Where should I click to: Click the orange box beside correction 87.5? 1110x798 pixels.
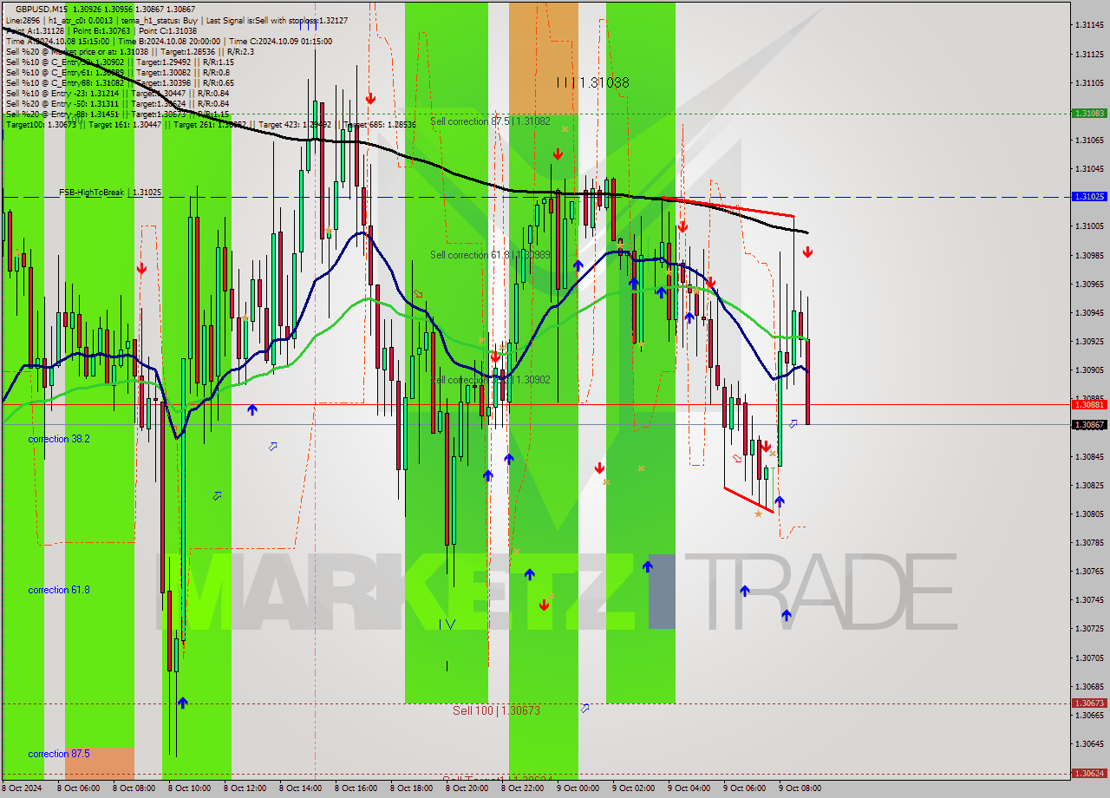click(x=100, y=763)
